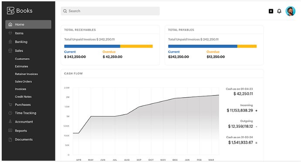Screen dimensions: 301x162
Task: Open the Items section
Action: click(19, 33)
